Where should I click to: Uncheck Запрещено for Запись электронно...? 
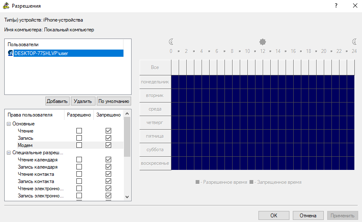point(108,195)
